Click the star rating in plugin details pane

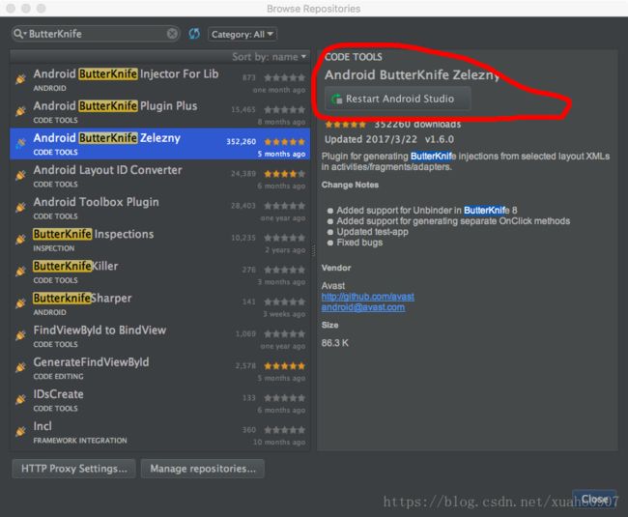[346, 124]
